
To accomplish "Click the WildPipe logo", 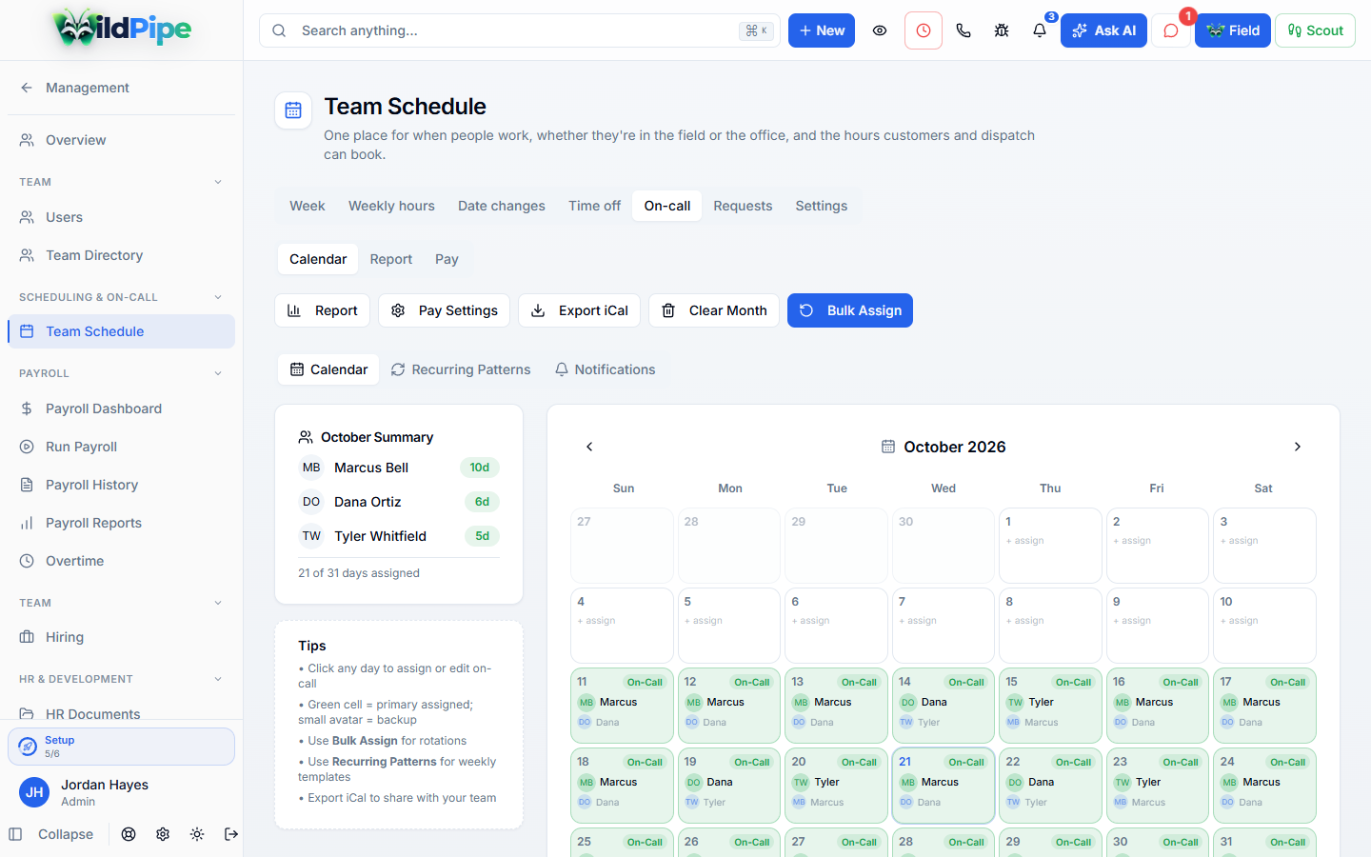I will (122, 29).
